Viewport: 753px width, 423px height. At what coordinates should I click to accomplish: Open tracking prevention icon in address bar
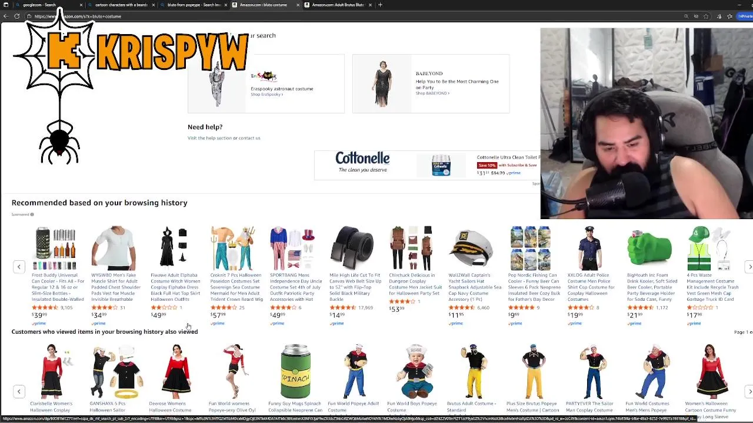click(x=697, y=16)
